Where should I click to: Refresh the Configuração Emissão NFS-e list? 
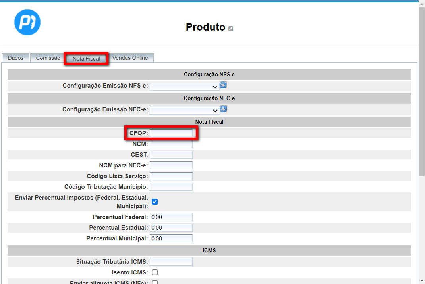click(x=223, y=85)
